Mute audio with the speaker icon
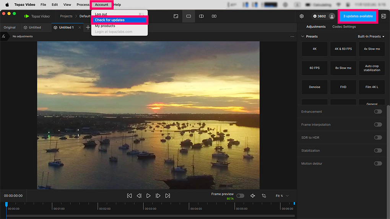 (252, 196)
